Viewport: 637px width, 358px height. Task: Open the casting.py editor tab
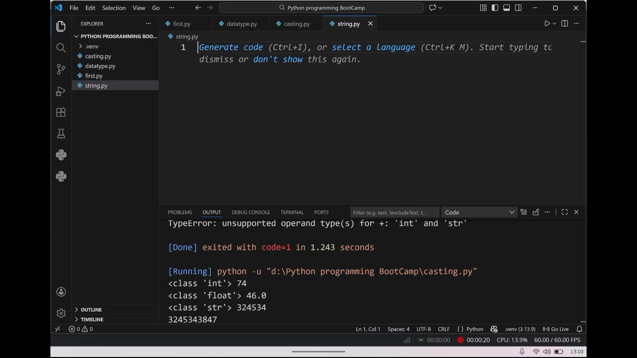pos(297,24)
